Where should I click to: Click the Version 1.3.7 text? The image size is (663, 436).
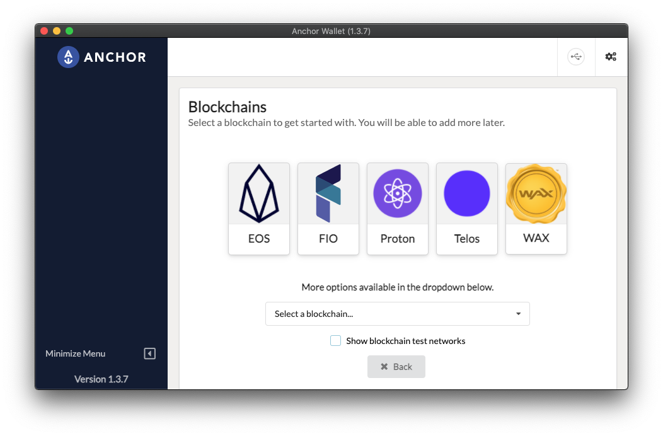(101, 379)
